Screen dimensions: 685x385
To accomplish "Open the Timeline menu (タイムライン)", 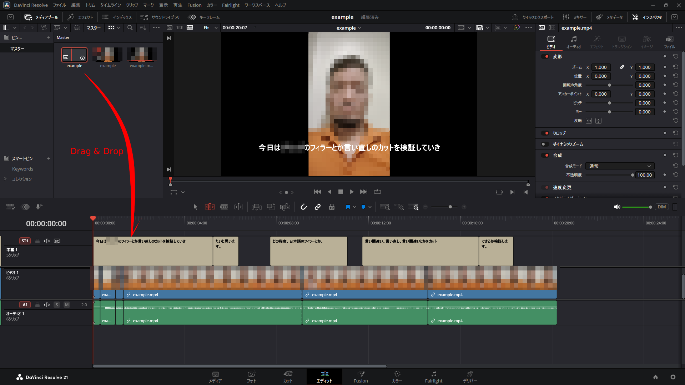I will [x=110, y=5].
